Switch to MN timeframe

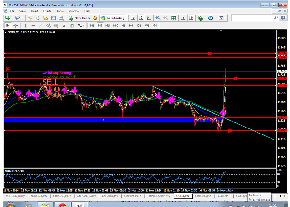155,25
